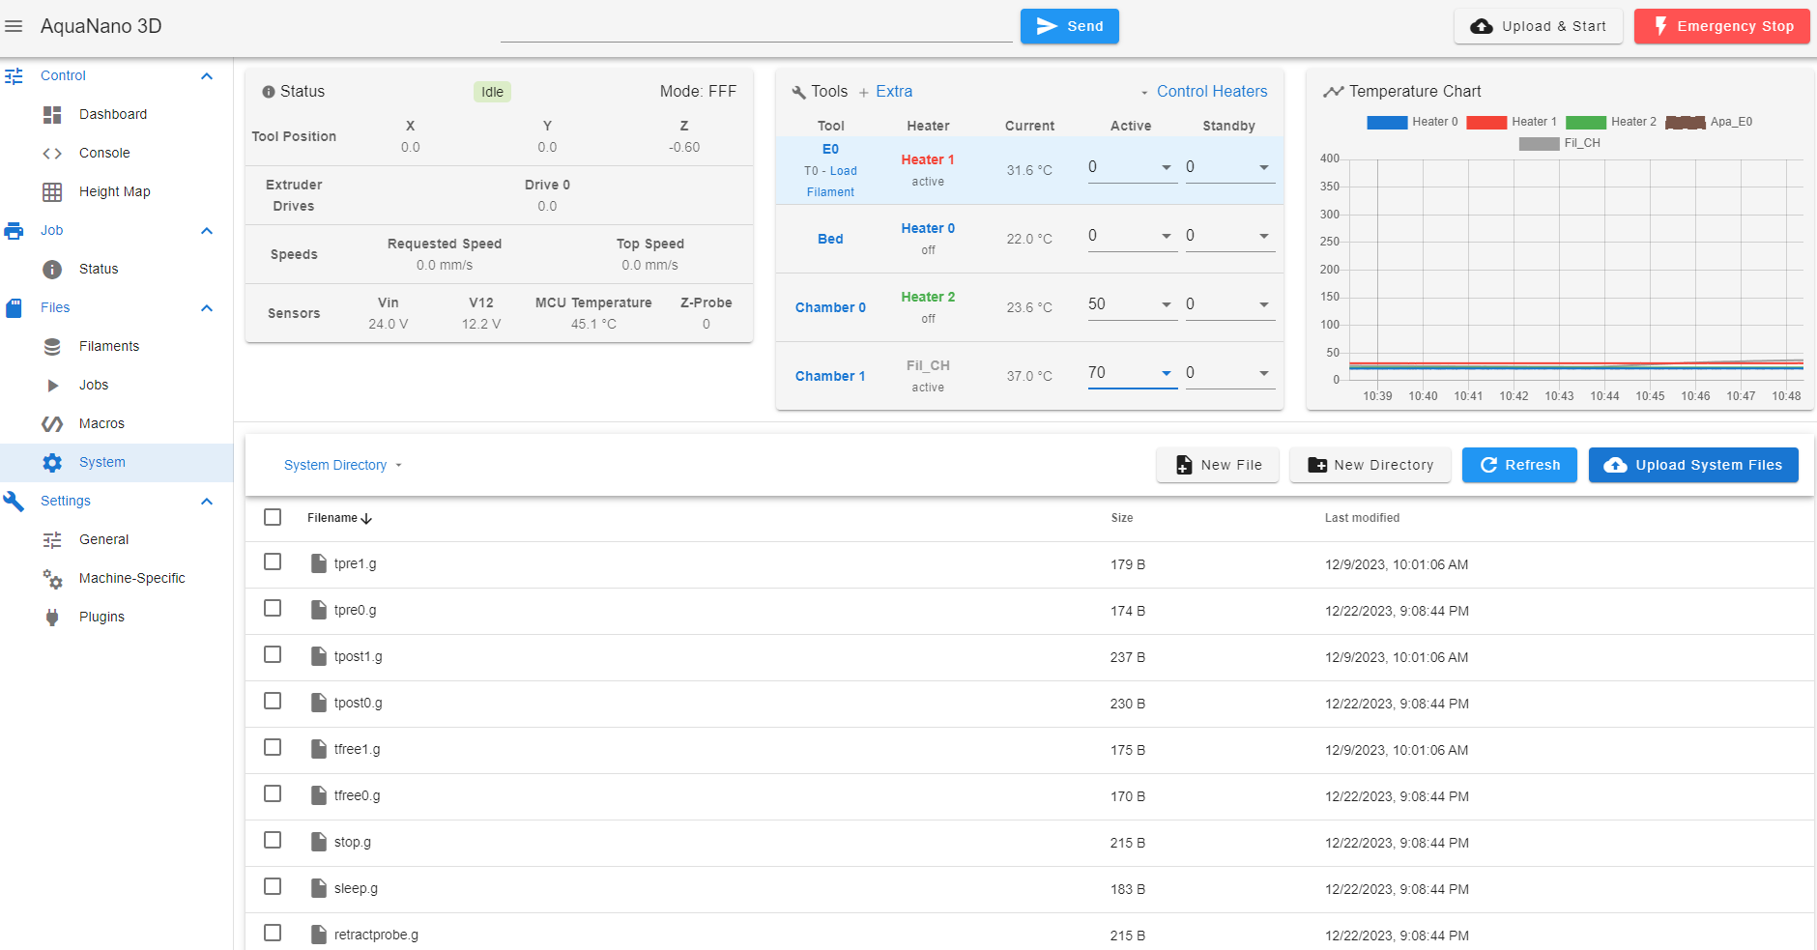Check the box for tfree1.g
Image resolution: width=1817 pixels, height=950 pixels.
(273, 747)
